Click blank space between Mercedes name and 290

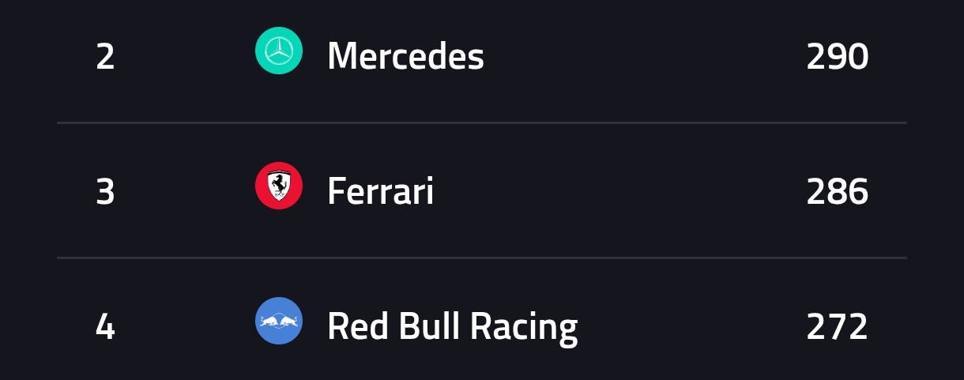click(x=645, y=57)
